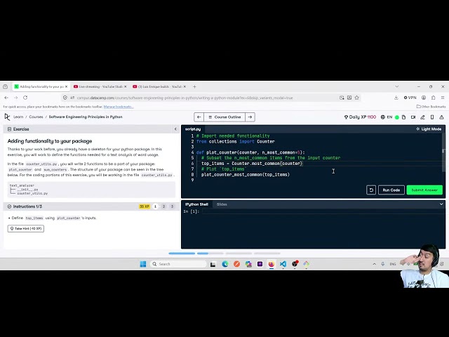Select instruction step 1
449x337 pixels.
[x=156, y=206]
